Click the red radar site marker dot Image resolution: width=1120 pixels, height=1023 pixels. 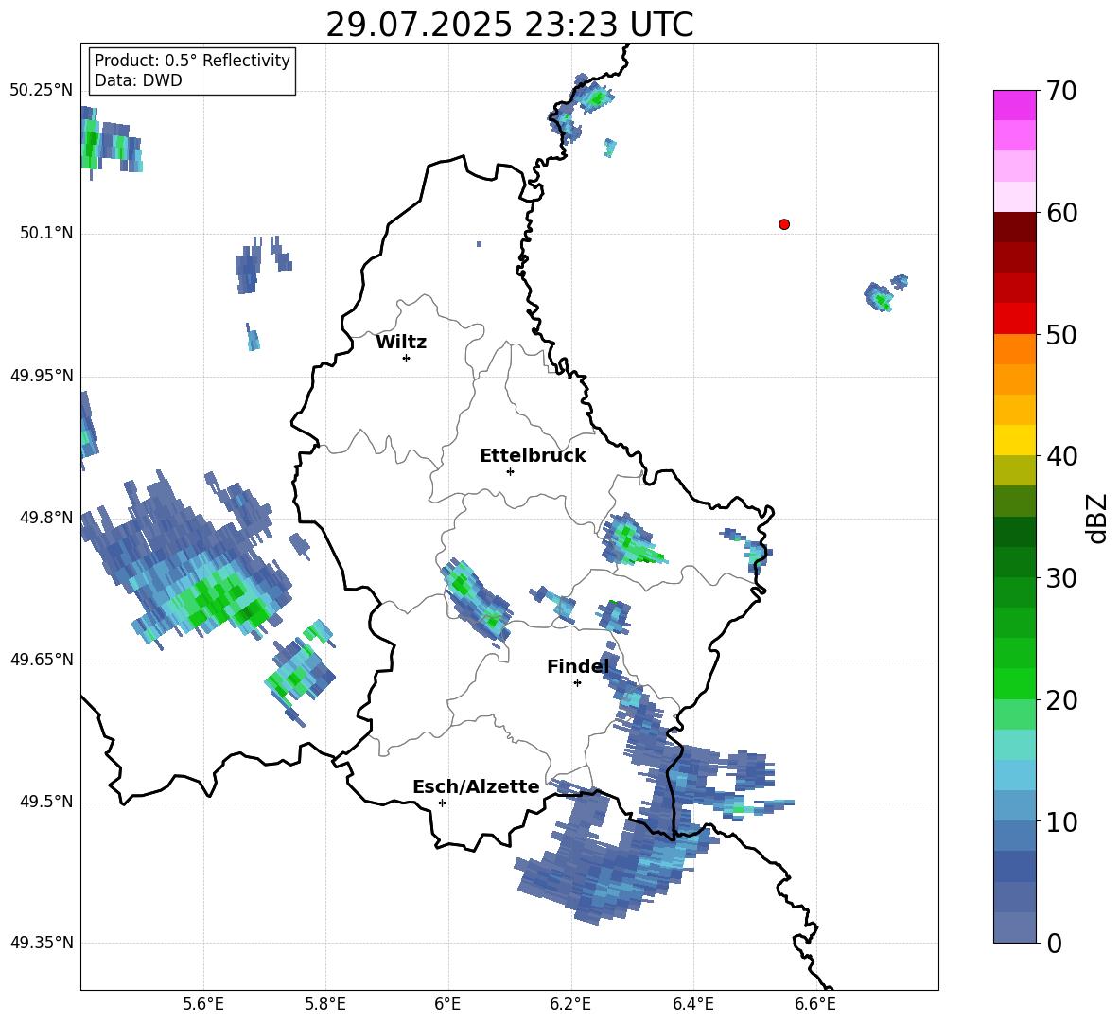tap(783, 224)
